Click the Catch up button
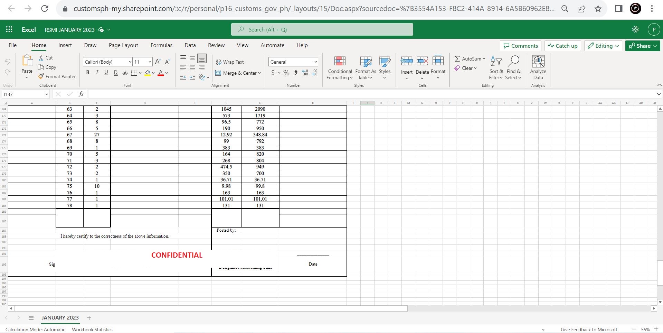 [563, 46]
